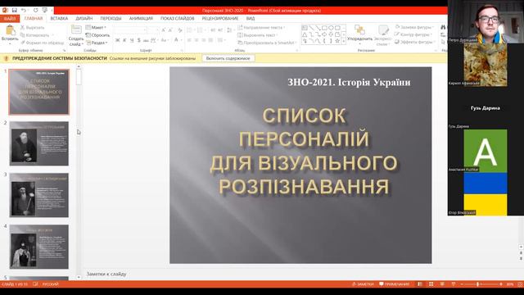The image size is (524, 295).
Task: Click ПРИМЕЧАНИЯ comments button in status bar
Action: coord(394,284)
